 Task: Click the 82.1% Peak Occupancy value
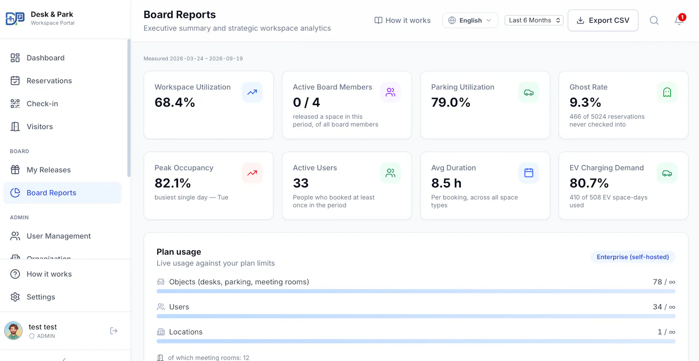click(x=173, y=183)
